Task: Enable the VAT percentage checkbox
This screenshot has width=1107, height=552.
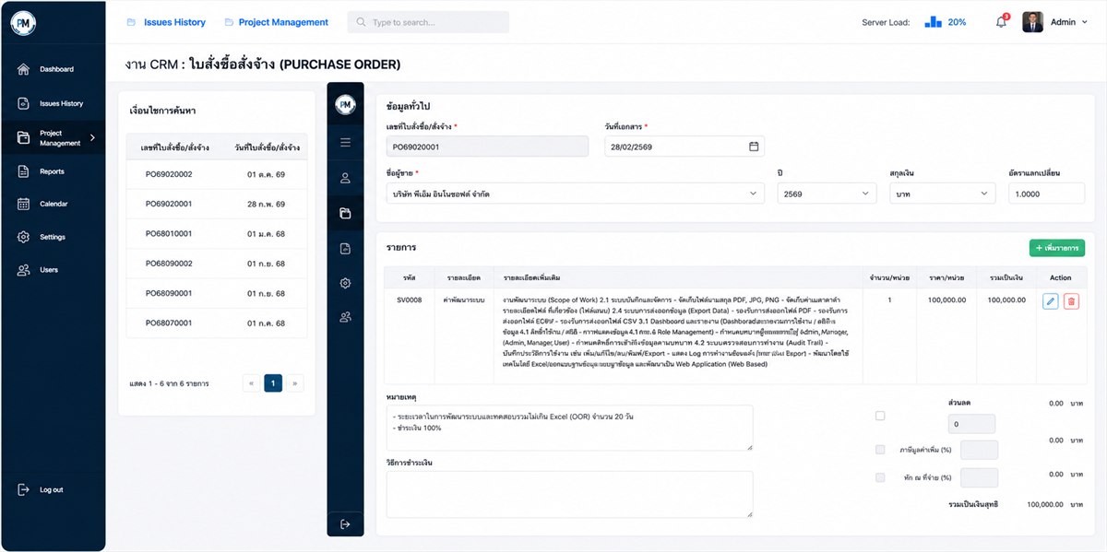Action: point(880,450)
